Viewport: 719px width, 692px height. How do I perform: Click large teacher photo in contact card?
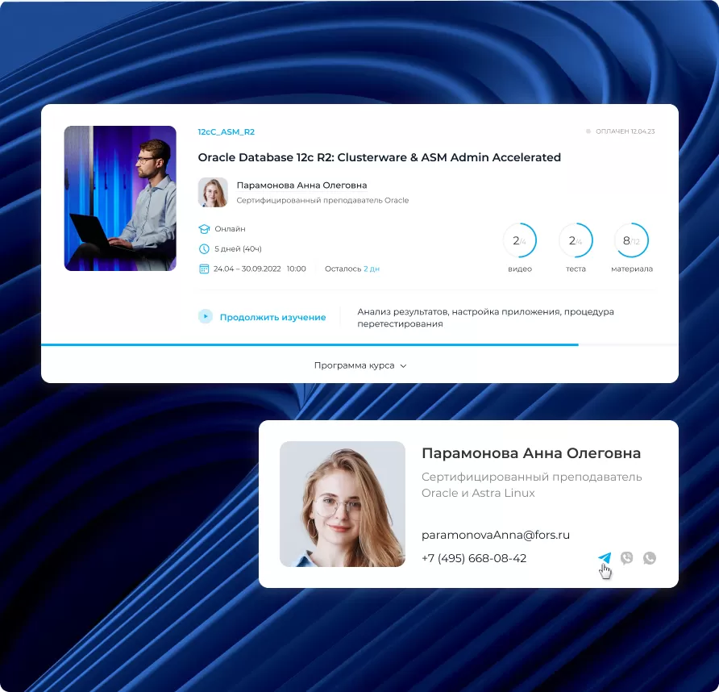343,504
